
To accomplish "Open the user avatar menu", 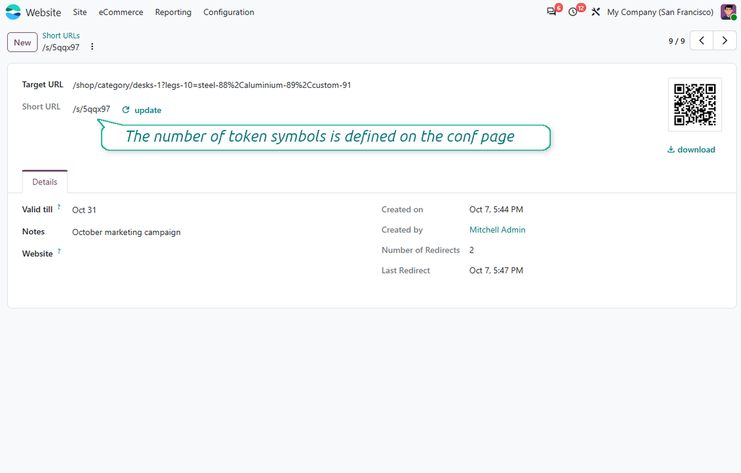I will [728, 12].
